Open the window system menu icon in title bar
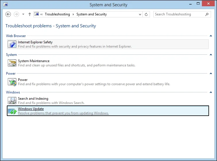Screen dimensions: 217x161 tap(5, 5)
